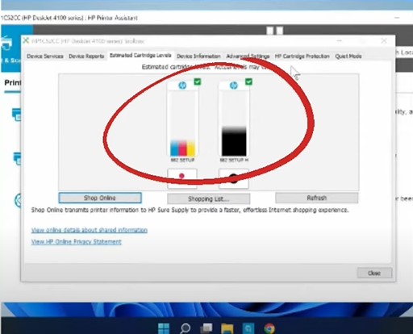Go to the Advanced Settings tab
This screenshot has height=334, width=413.
[248, 56]
